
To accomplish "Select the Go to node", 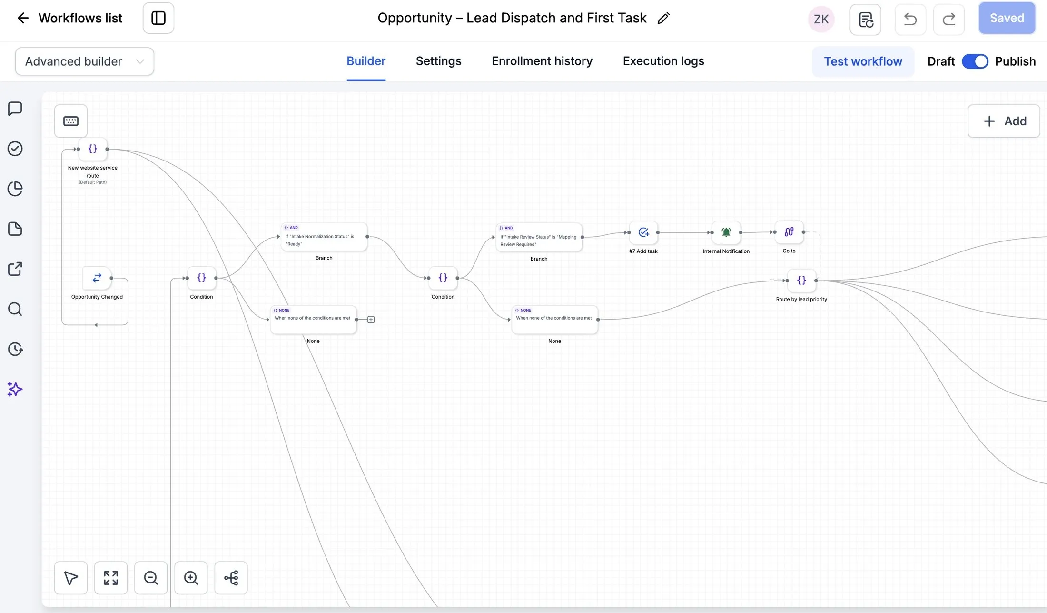I will pos(789,232).
